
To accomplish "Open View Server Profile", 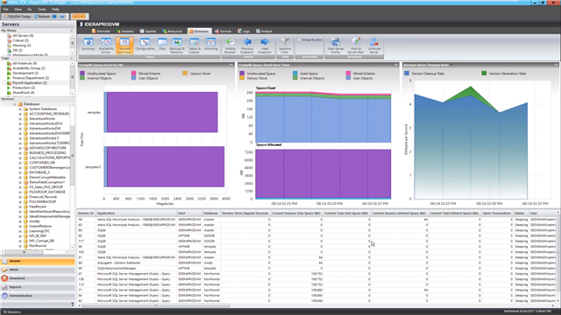I will 335,45.
